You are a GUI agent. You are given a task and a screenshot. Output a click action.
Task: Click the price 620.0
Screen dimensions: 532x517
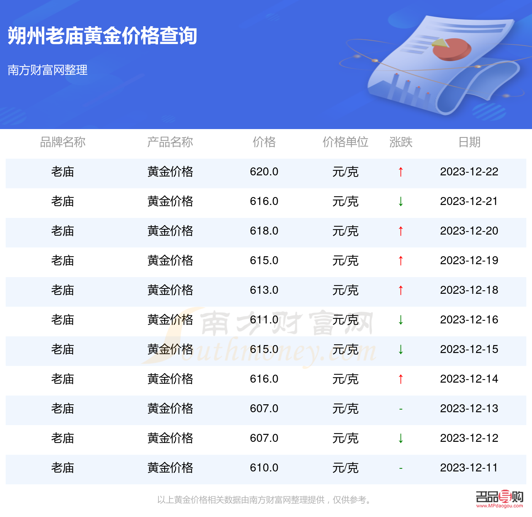coord(264,172)
